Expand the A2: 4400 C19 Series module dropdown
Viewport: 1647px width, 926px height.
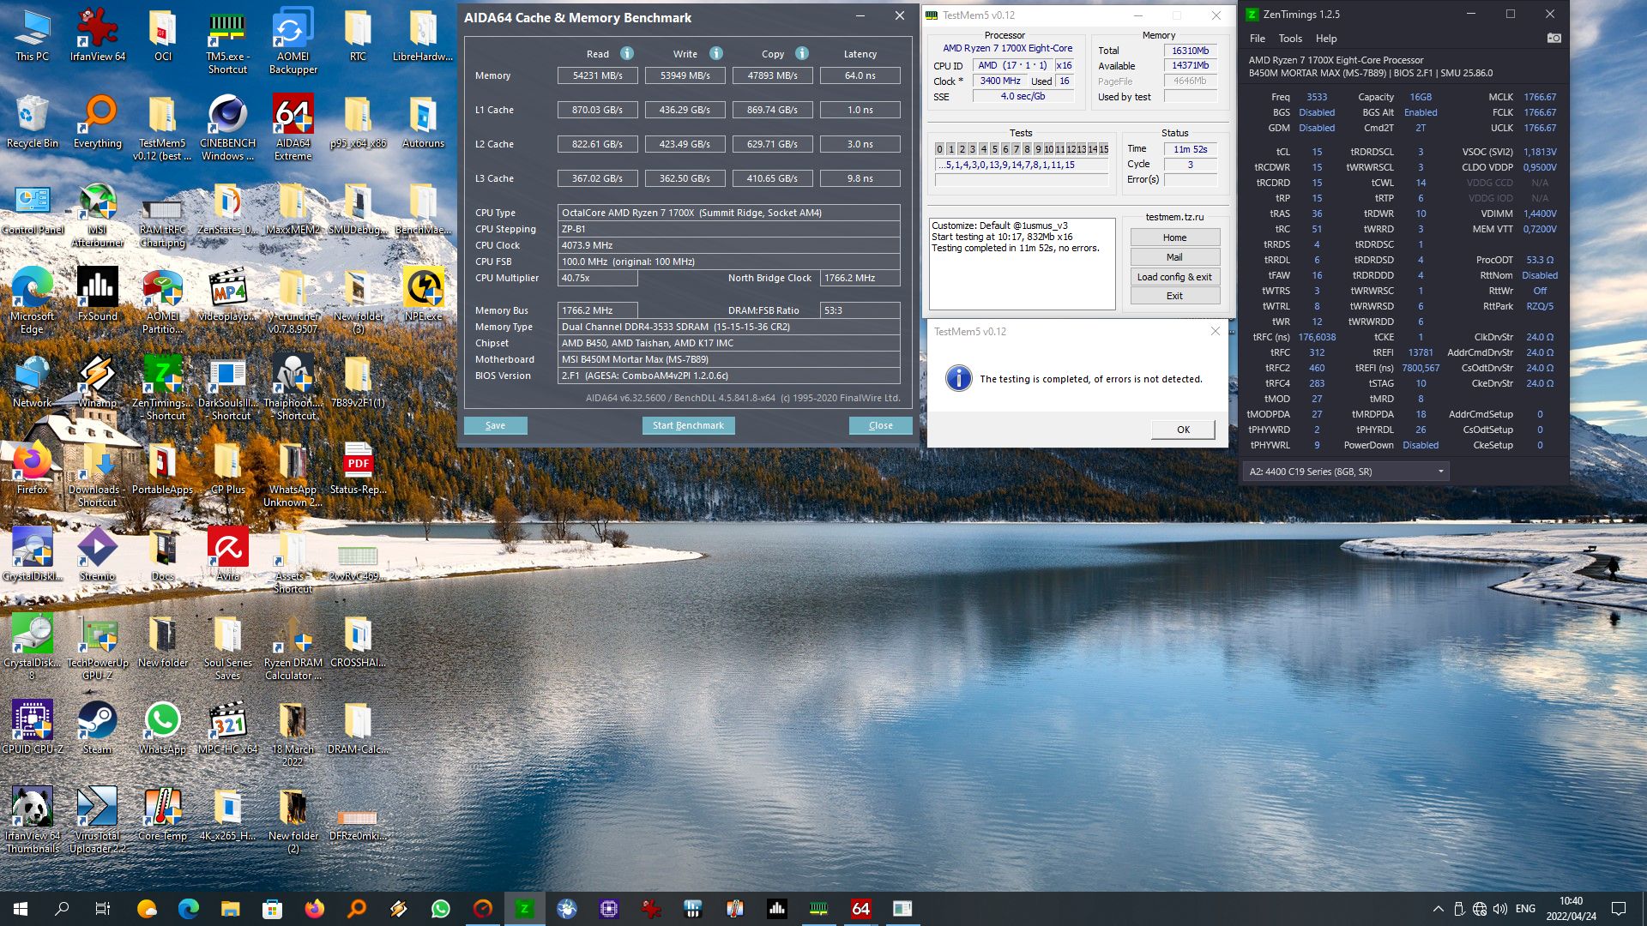click(x=1345, y=471)
